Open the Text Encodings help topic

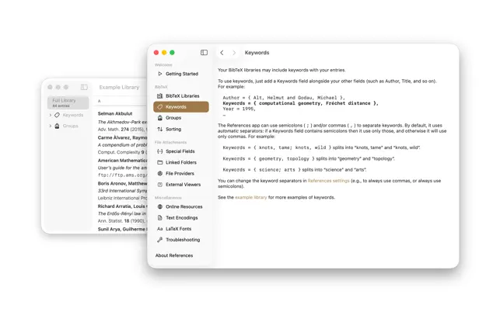click(x=181, y=218)
